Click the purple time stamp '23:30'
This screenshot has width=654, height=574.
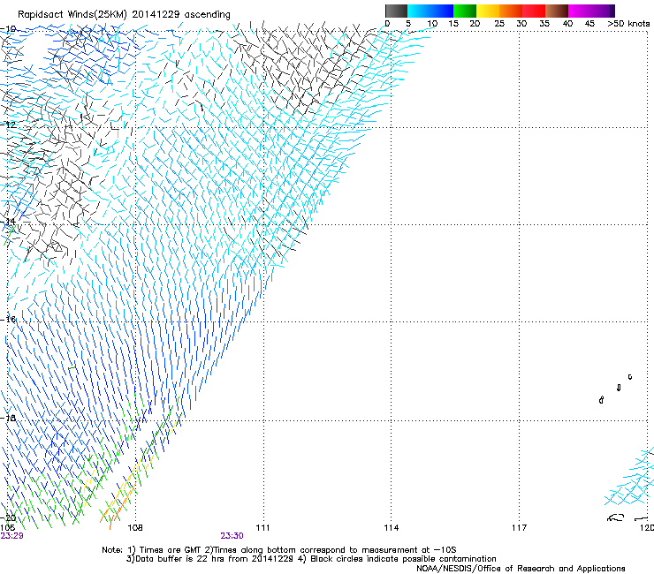[232, 536]
